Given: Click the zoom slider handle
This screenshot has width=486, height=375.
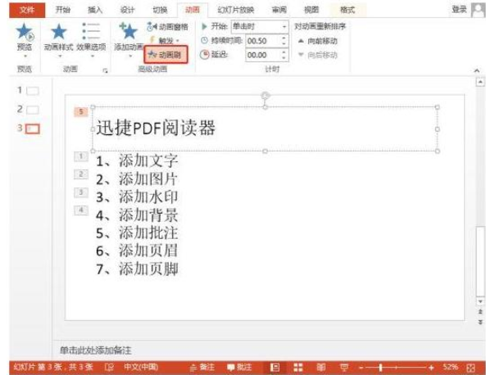Looking at the screenshot, I should click(x=380, y=368).
